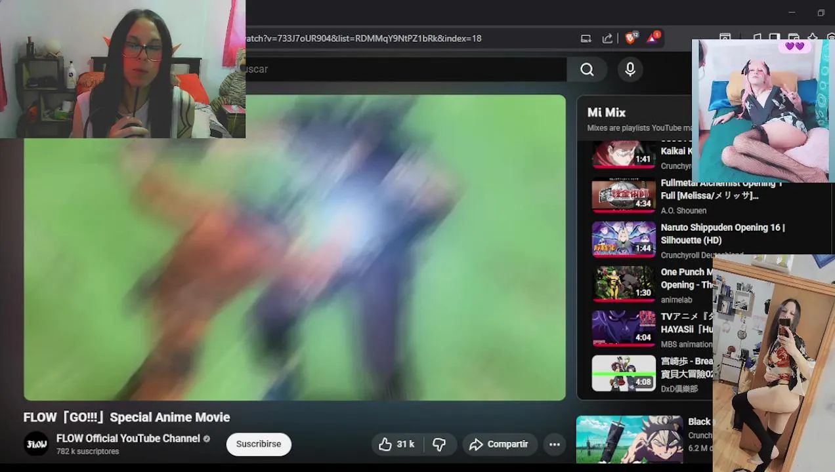The width and height of the screenshot is (835, 472).
Task: Start voice search with the microphone icon
Action: coord(630,69)
